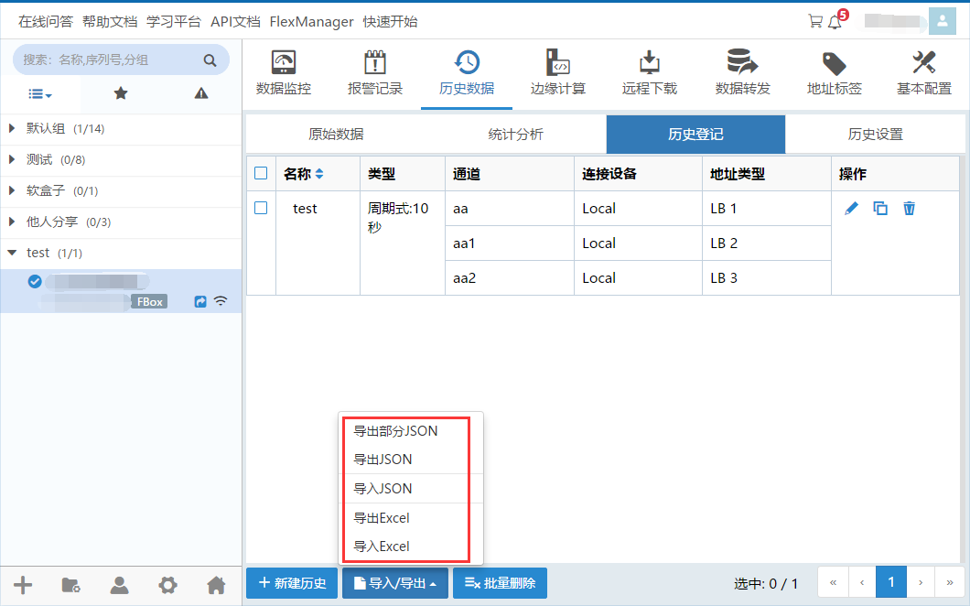Check the test row checkbox
Screen dimensions: 970x606
point(261,208)
